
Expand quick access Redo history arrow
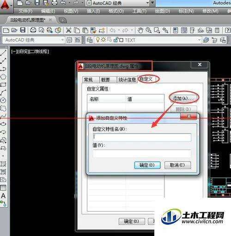click(83, 3)
